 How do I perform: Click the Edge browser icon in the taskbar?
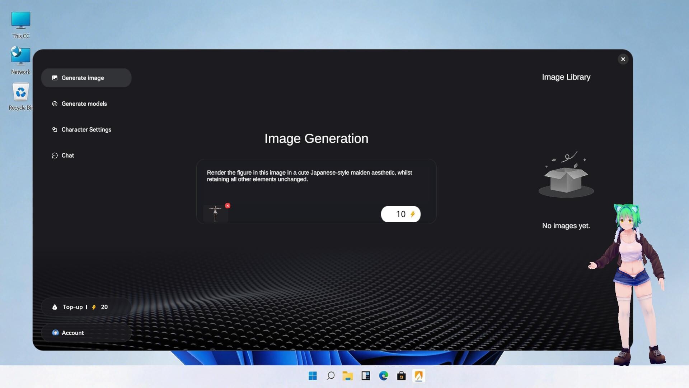coord(384,376)
